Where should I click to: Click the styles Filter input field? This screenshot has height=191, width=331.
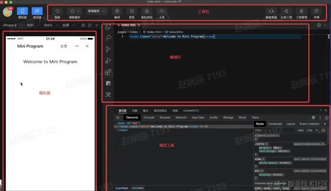274,130
